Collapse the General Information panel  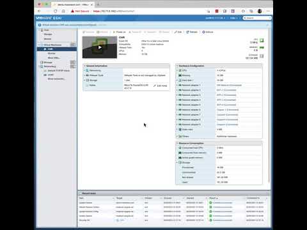click(84, 66)
